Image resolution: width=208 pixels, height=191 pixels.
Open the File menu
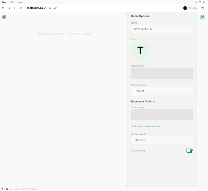click(12, 2)
